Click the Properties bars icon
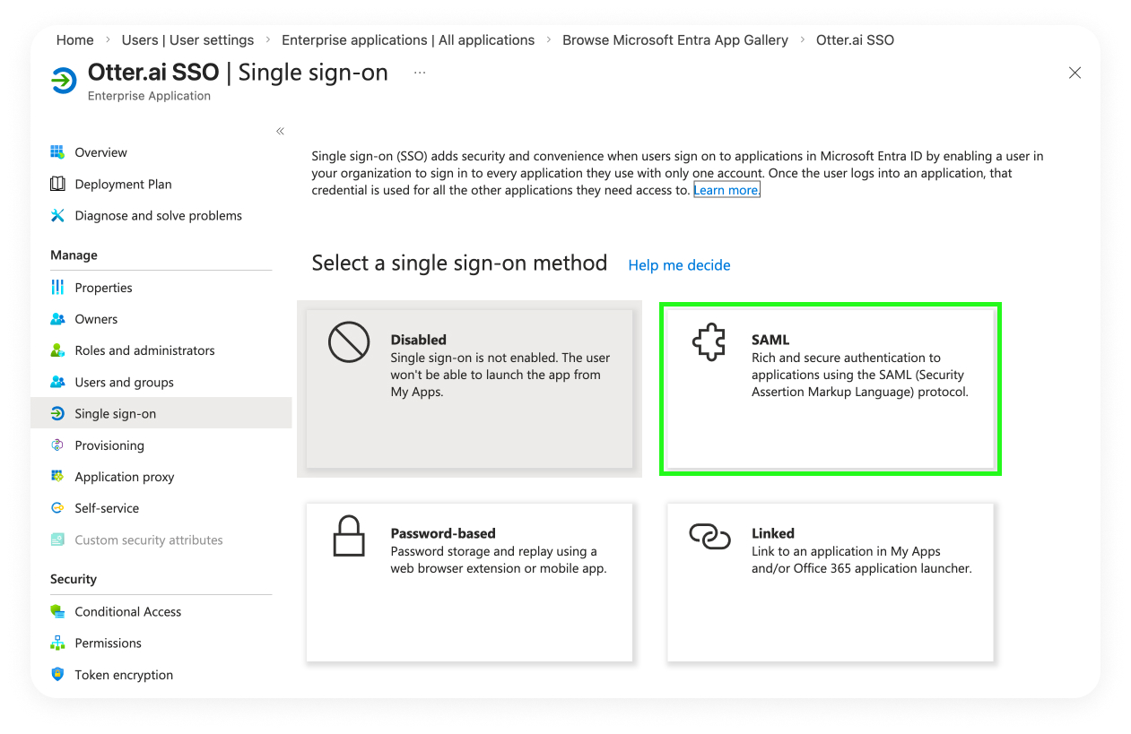This screenshot has height=734, width=1131. coord(57,288)
